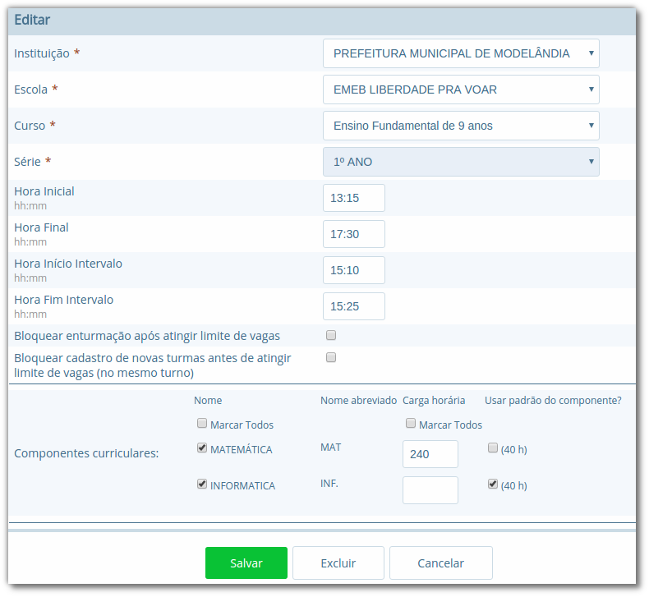Uncheck the INFORMATICA component checkbox
Viewport: 649px width, 597px height.
pyautogui.click(x=202, y=484)
